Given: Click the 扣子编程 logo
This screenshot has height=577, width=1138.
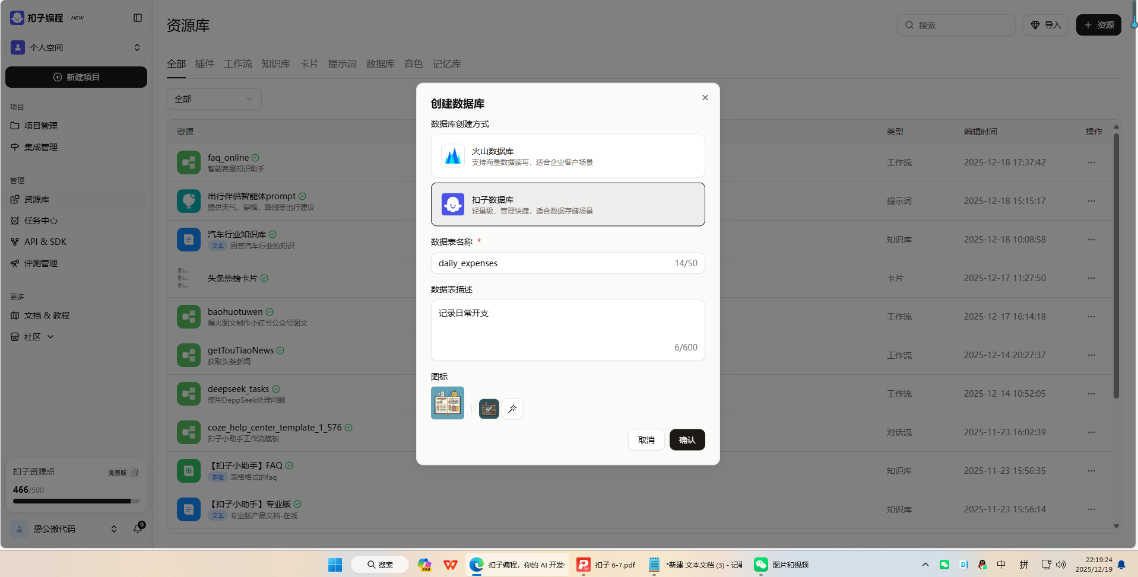Looking at the screenshot, I should click(37, 18).
